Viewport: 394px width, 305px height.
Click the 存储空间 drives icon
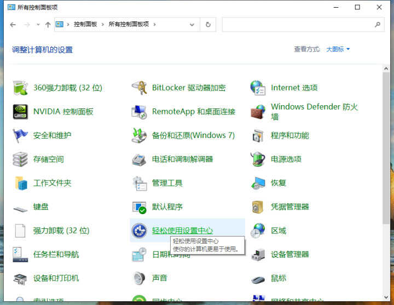point(20,159)
